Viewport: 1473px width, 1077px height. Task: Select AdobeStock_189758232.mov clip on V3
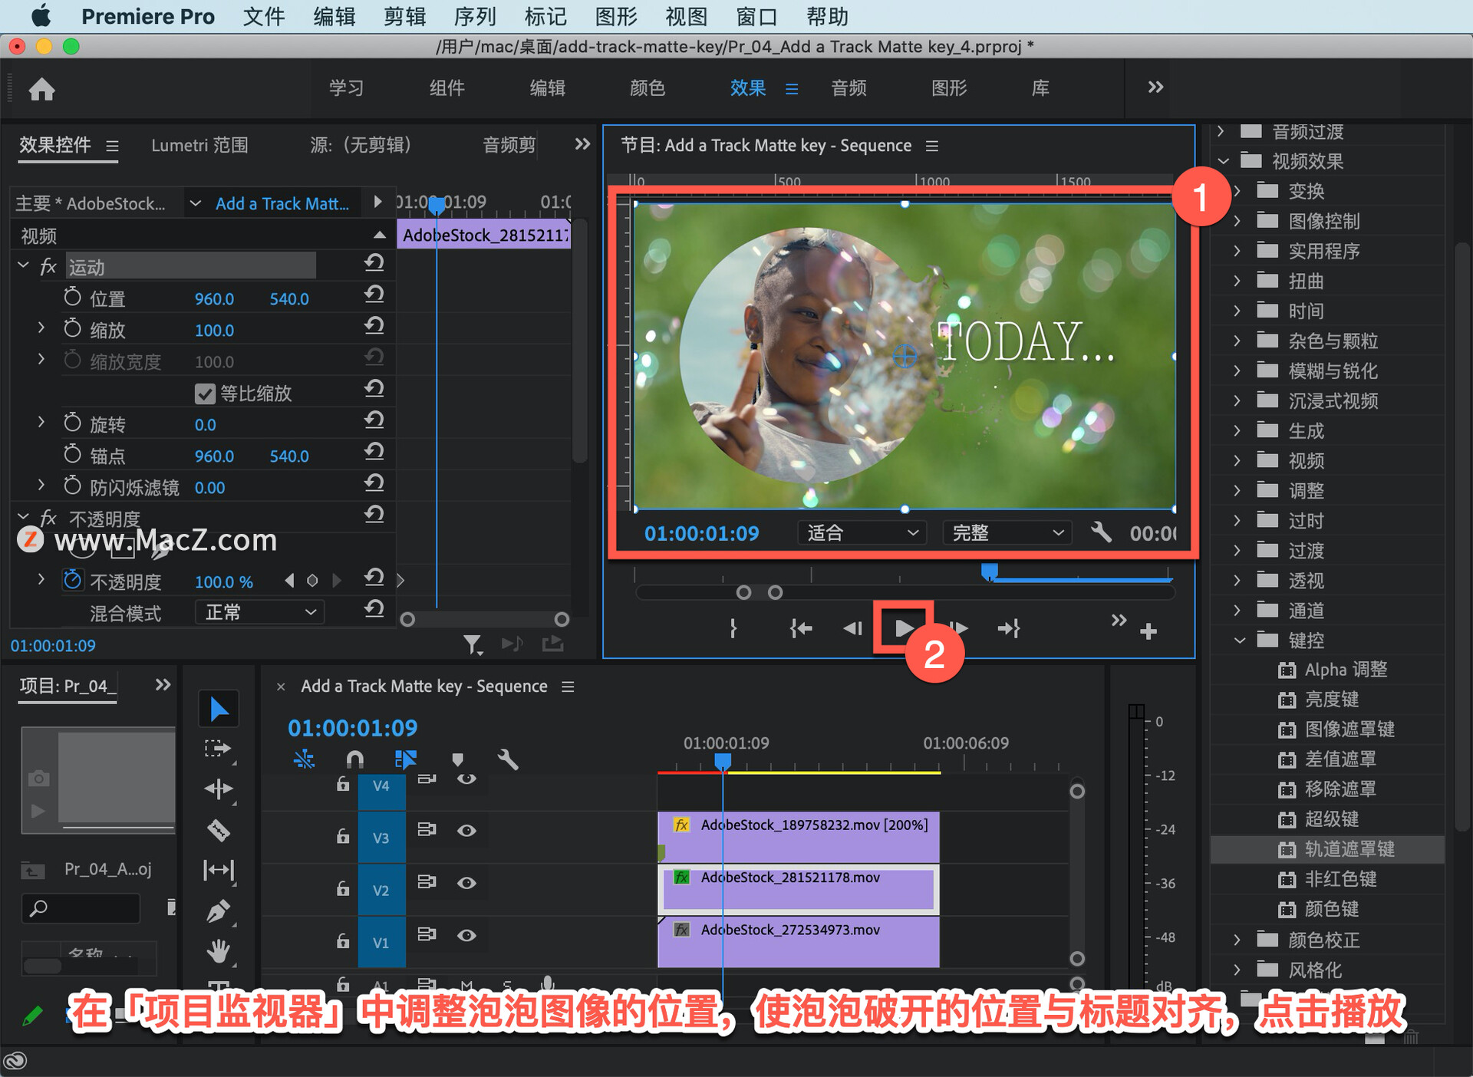coord(799,837)
